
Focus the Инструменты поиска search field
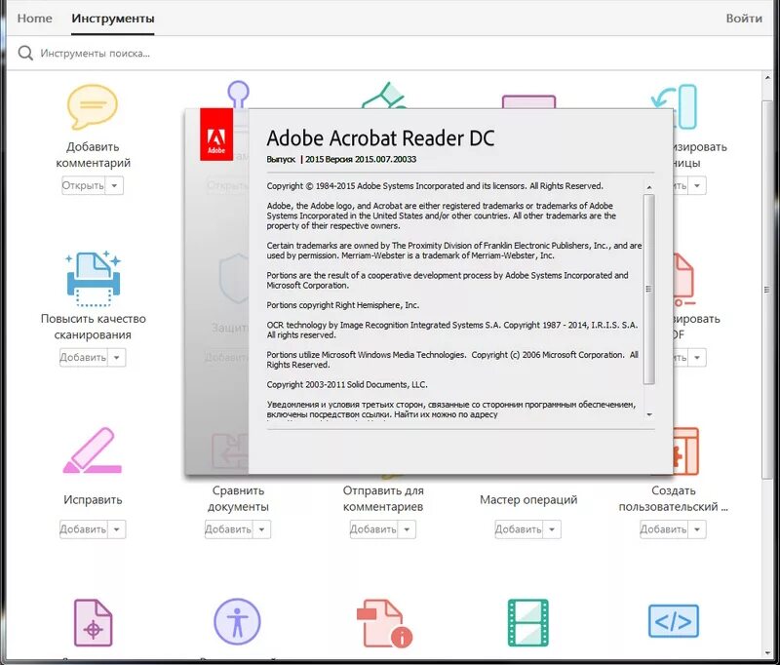pos(95,54)
